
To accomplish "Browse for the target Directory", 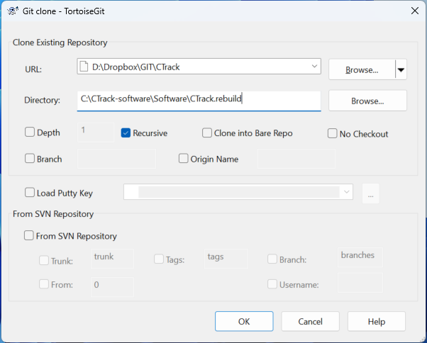I will (367, 101).
